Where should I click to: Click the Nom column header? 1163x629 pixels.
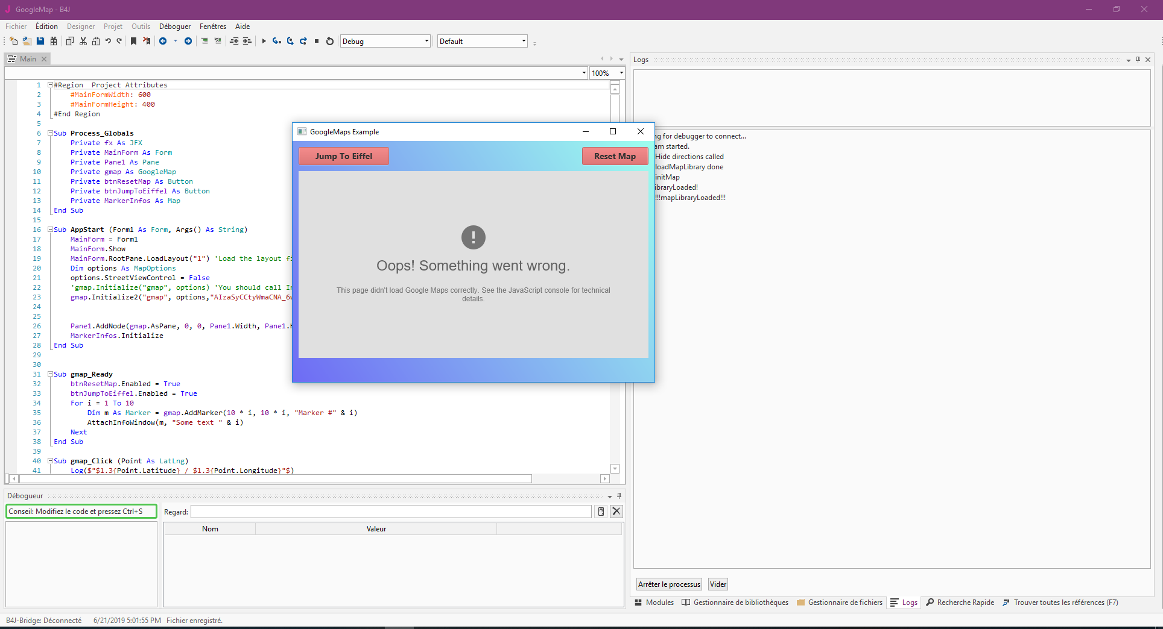[211, 529]
